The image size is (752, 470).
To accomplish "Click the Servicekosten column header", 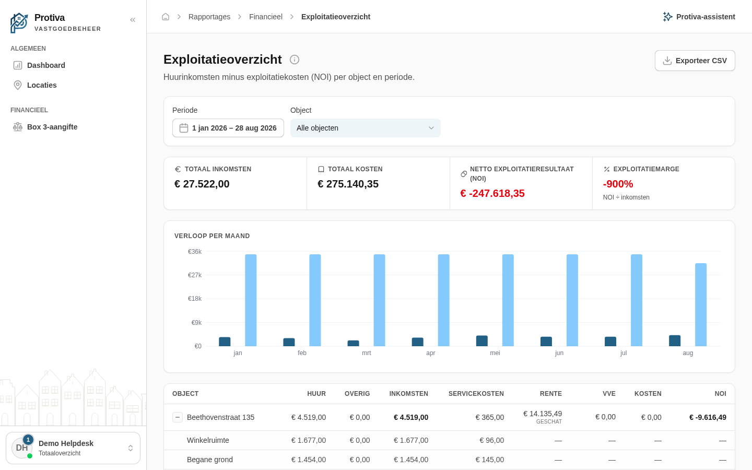I will pyautogui.click(x=476, y=394).
